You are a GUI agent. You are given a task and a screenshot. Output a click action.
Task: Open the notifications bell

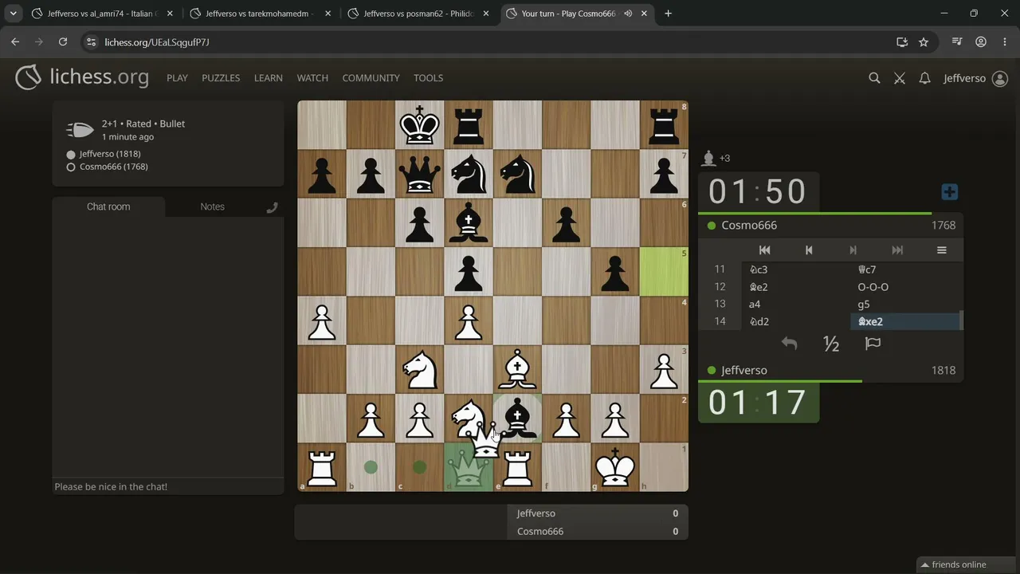(924, 78)
